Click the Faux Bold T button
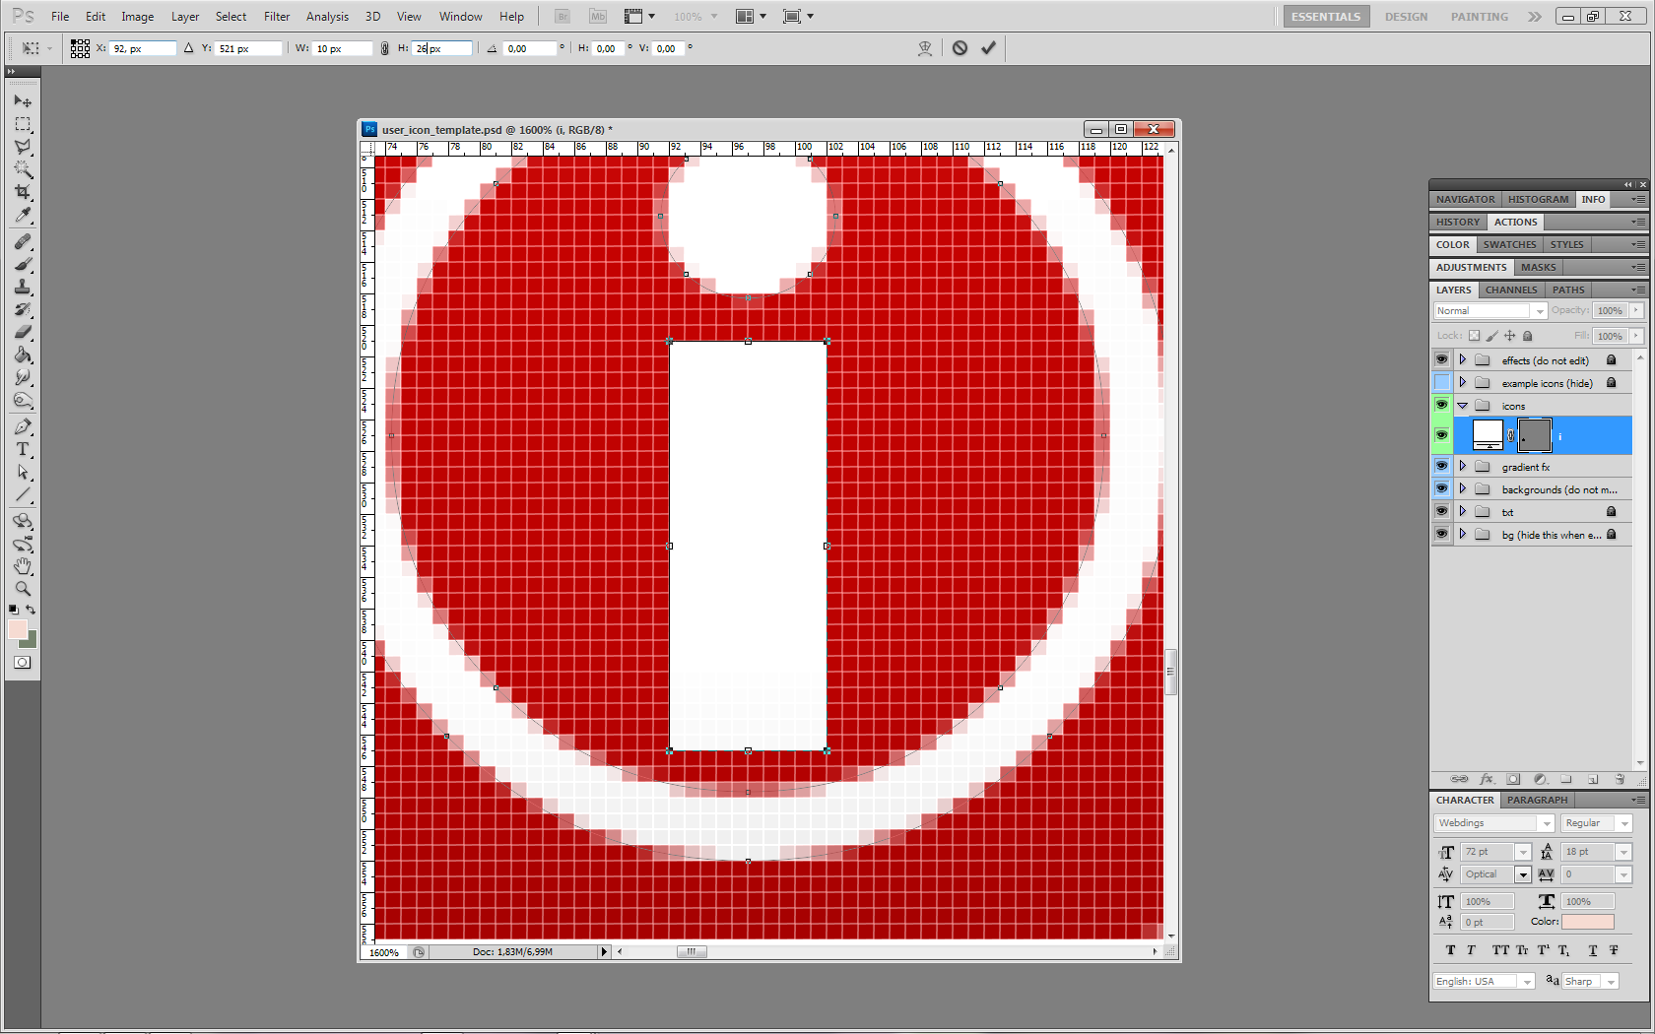 (1450, 950)
